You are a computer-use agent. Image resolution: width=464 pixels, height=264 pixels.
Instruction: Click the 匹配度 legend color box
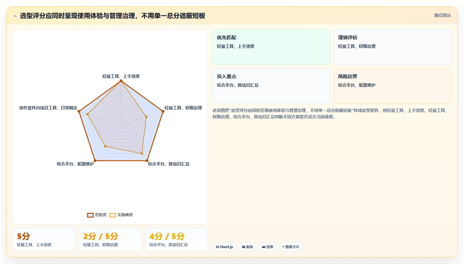(x=90, y=215)
